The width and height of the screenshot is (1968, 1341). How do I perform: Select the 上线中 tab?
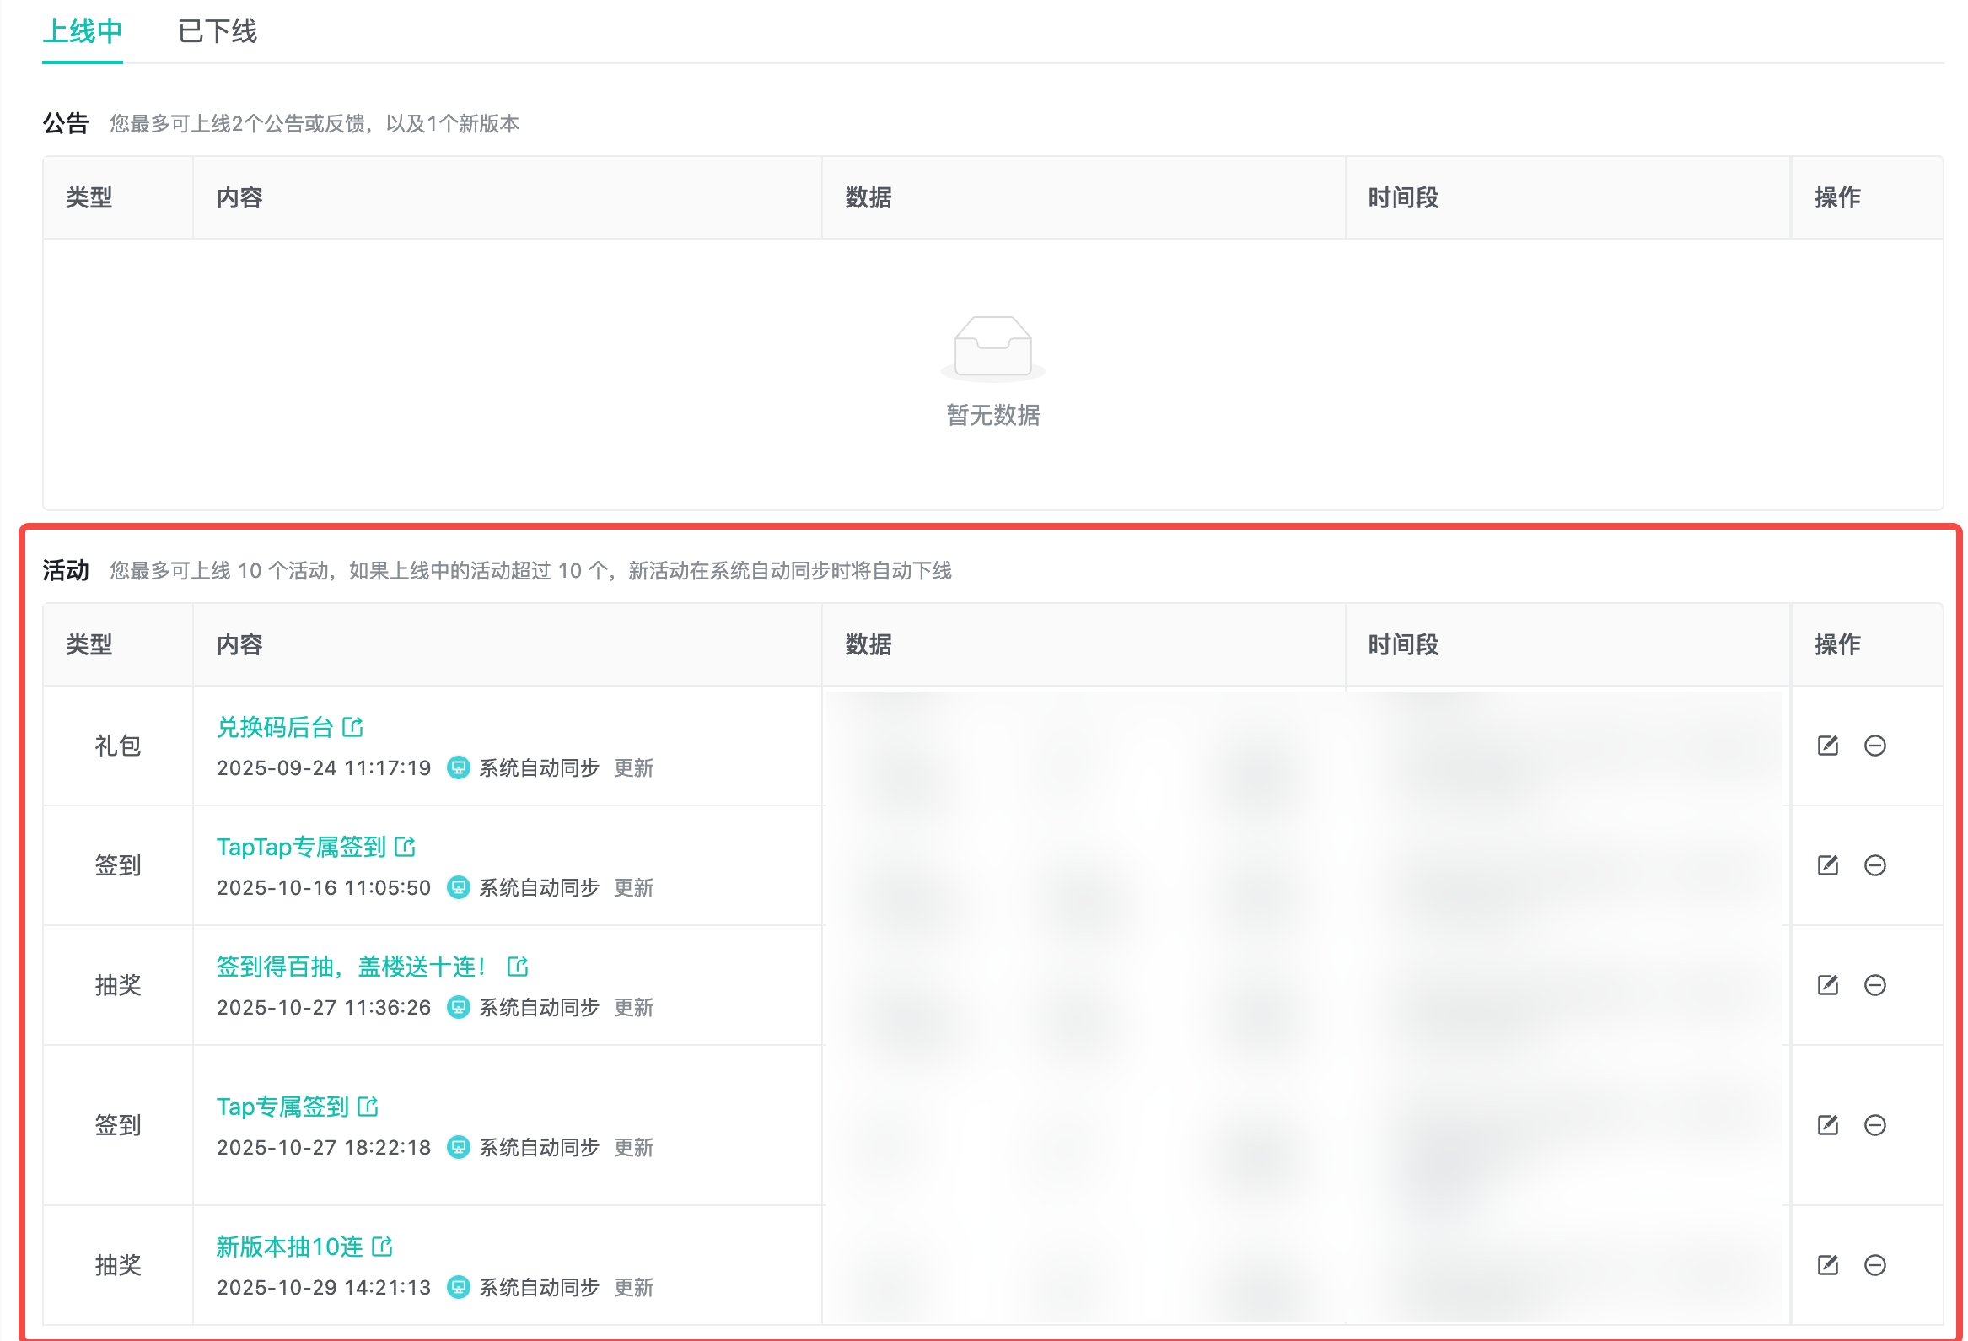[82, 31]
